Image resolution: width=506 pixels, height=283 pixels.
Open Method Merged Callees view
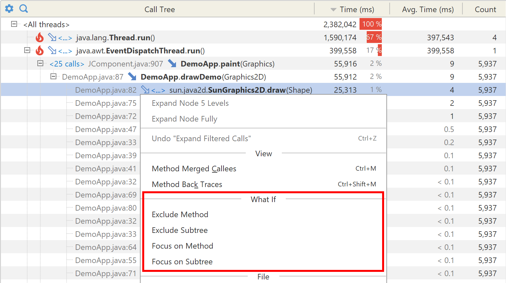pyautogui.click(x=263, y=169)
